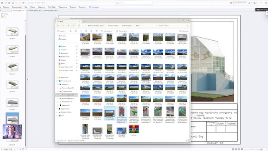Click Проекты 2022 in the address breadcrumb
Image resolution: width=268 pixels, height=151 pixels.
(x=113, y=26)
